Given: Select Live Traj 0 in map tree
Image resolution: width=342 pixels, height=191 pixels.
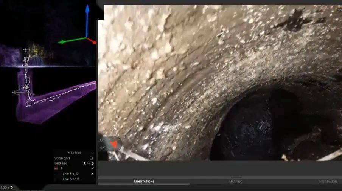Looking at the screenshot, I should (x=70, y=174).
